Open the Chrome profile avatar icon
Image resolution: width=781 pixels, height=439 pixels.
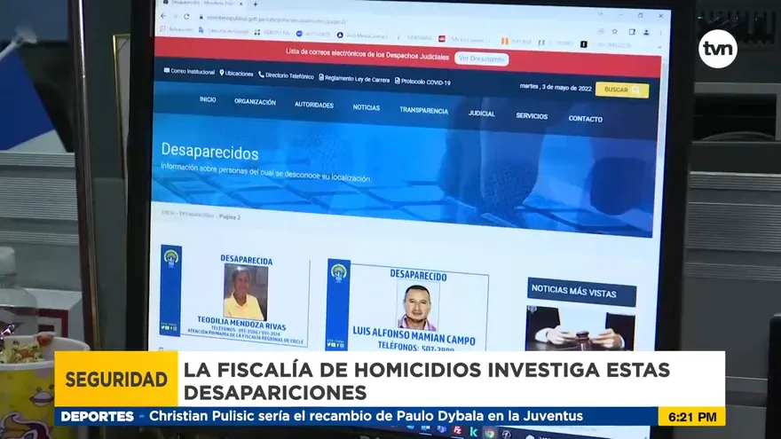tap(646, 32)
